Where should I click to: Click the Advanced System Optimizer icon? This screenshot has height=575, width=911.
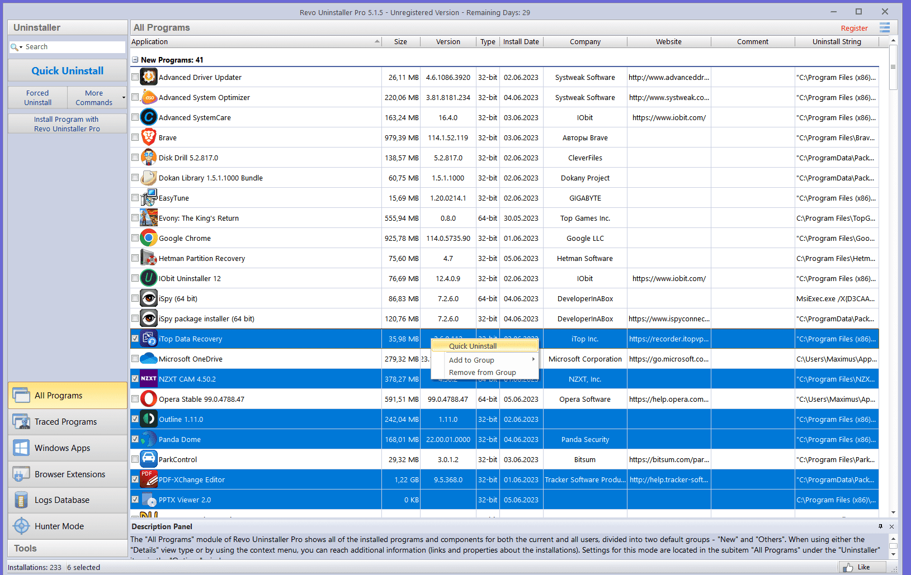(x=149, y=97)
